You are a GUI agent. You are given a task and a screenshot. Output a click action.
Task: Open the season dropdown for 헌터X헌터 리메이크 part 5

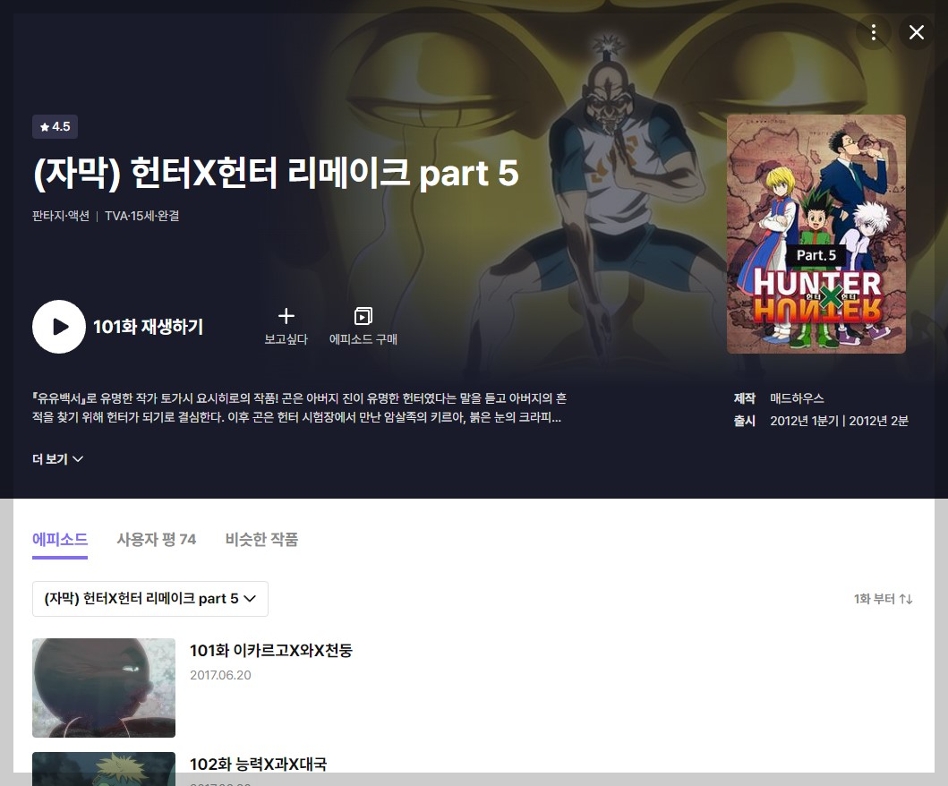coord(149,599)
